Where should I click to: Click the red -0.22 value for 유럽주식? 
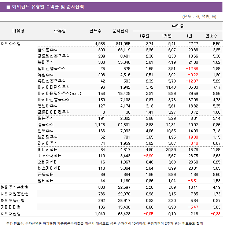click(193, 75)
